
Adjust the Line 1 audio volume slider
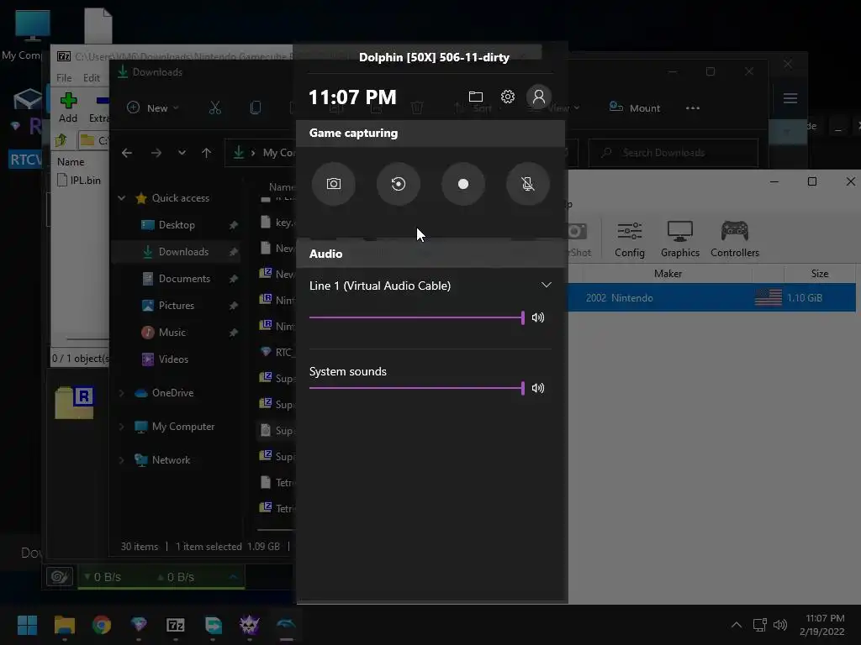coord(417,317)
